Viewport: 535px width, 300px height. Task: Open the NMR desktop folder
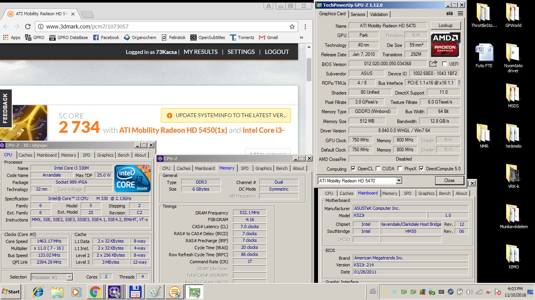click(x=484, y=136)
